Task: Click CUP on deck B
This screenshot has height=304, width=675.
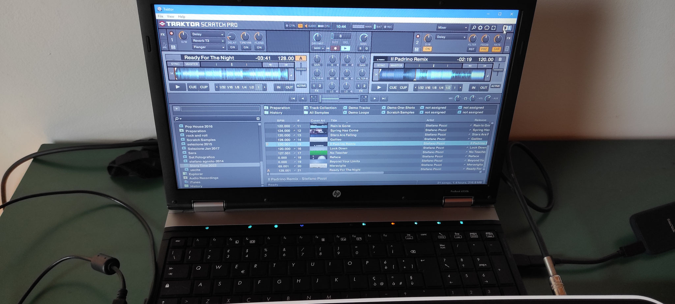Action: 403,88
